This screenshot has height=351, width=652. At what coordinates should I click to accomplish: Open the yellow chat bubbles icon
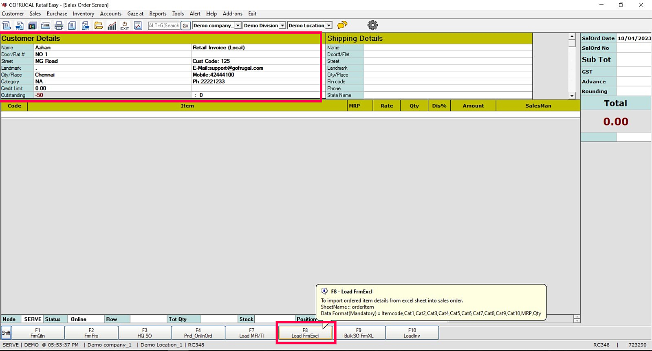point(342,25)
